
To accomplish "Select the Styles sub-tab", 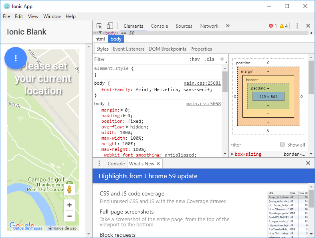I will point(103,49).
